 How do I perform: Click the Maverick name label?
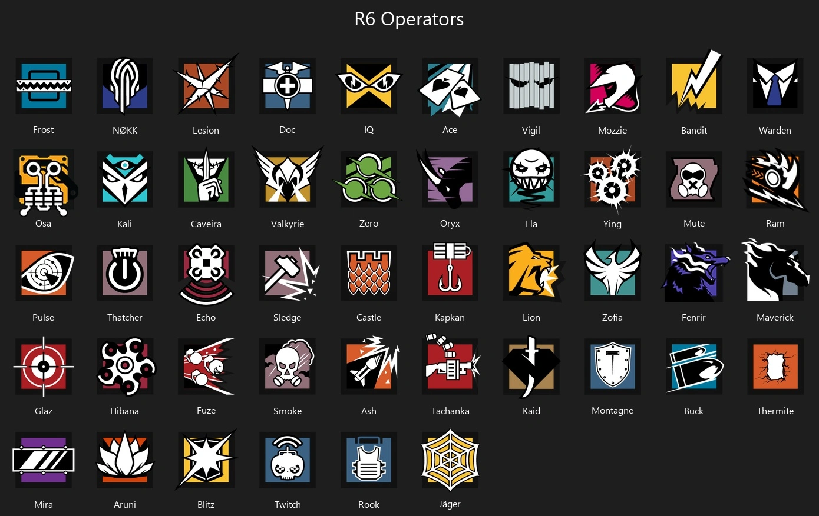pos(775,317)
